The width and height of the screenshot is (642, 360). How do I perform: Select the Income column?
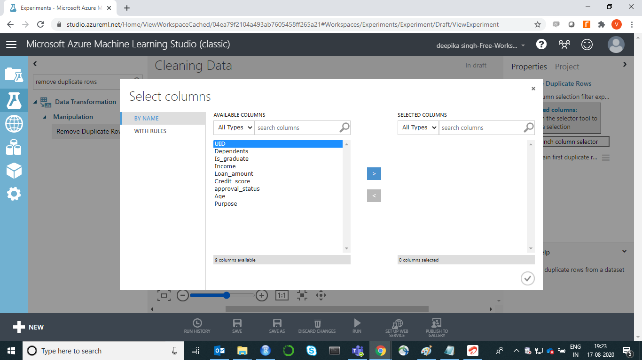tap(278, 166)
